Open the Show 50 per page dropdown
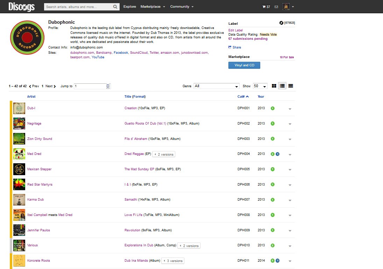 coord(260,86)
